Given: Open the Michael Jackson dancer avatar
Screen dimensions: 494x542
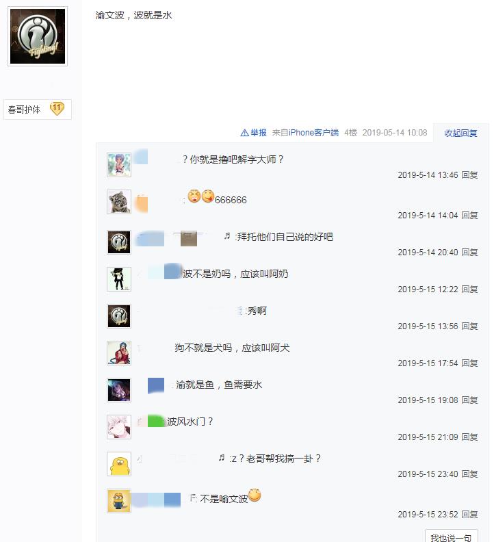Looking at the screenshot, I should (x=119, y=279).
